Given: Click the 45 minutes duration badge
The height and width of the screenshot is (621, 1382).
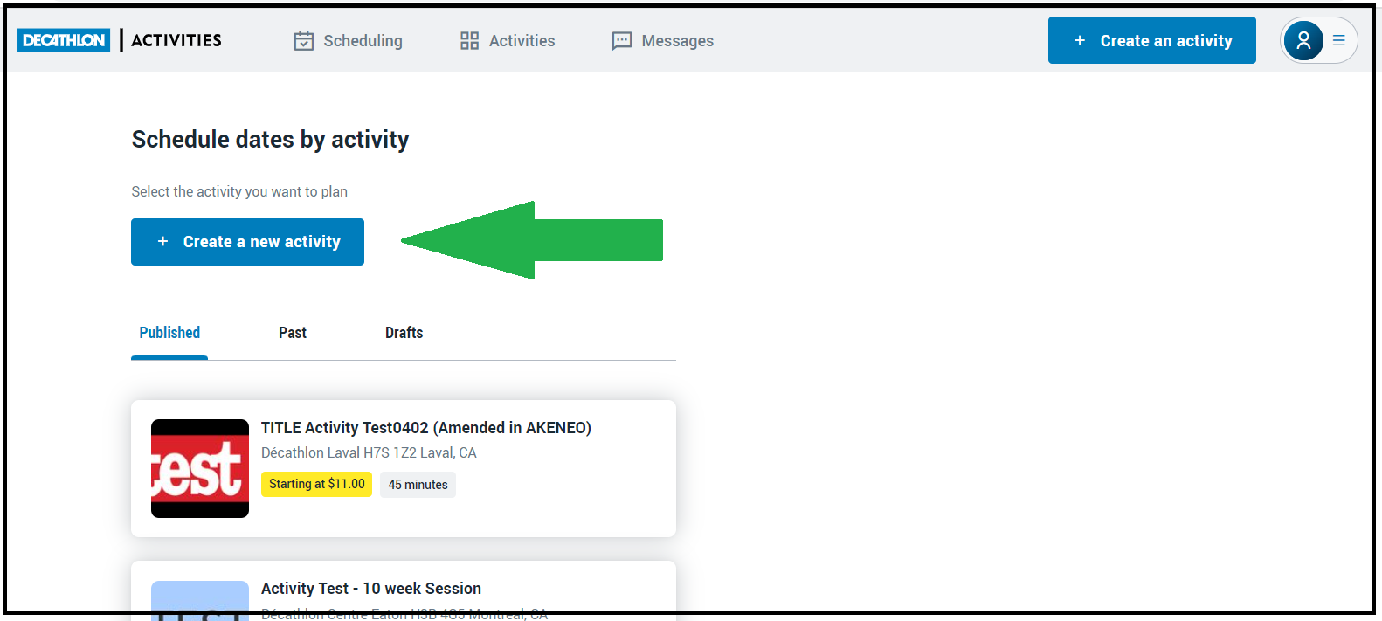Looking at the screenshot, I should click(x=418, y=485).
